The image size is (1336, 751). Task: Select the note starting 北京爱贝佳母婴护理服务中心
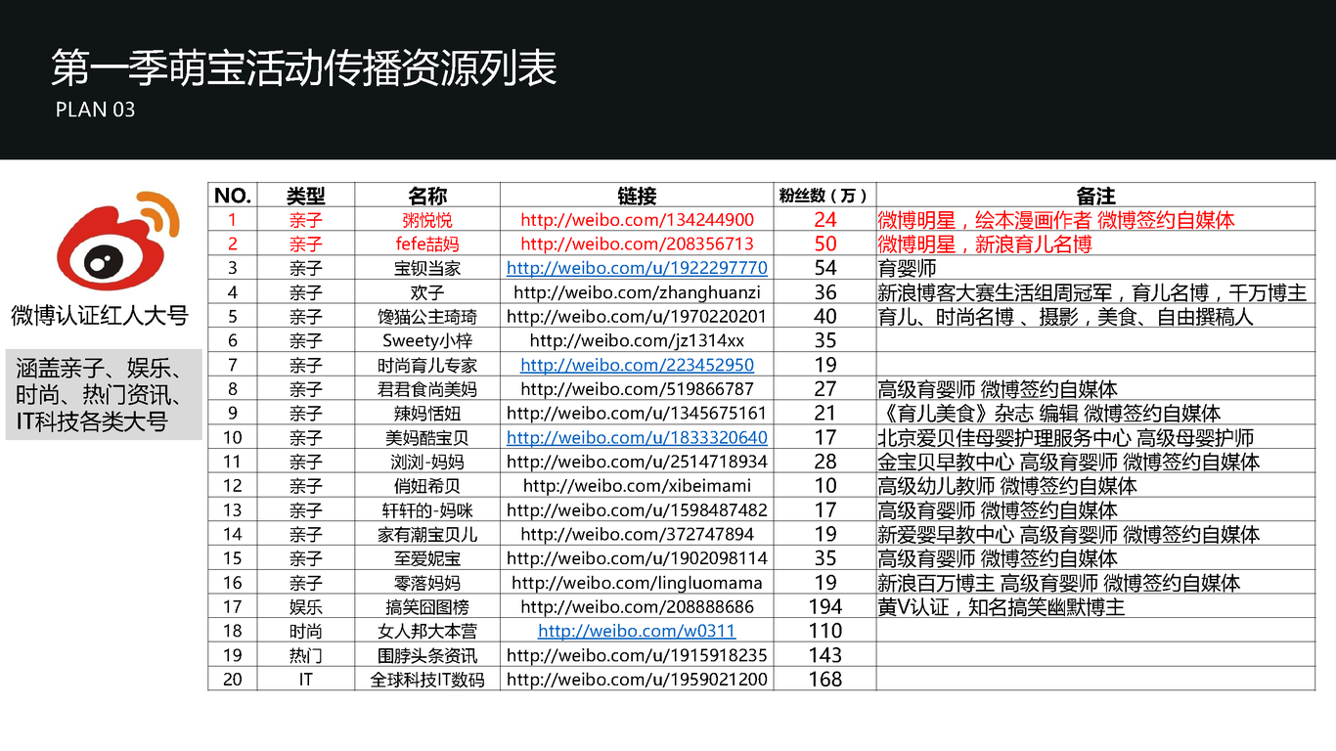coord(1066,437)
